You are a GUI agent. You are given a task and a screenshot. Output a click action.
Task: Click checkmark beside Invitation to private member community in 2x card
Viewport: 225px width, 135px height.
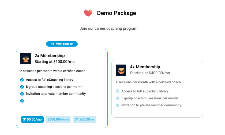pyautogui.click(x=22, y=94)
